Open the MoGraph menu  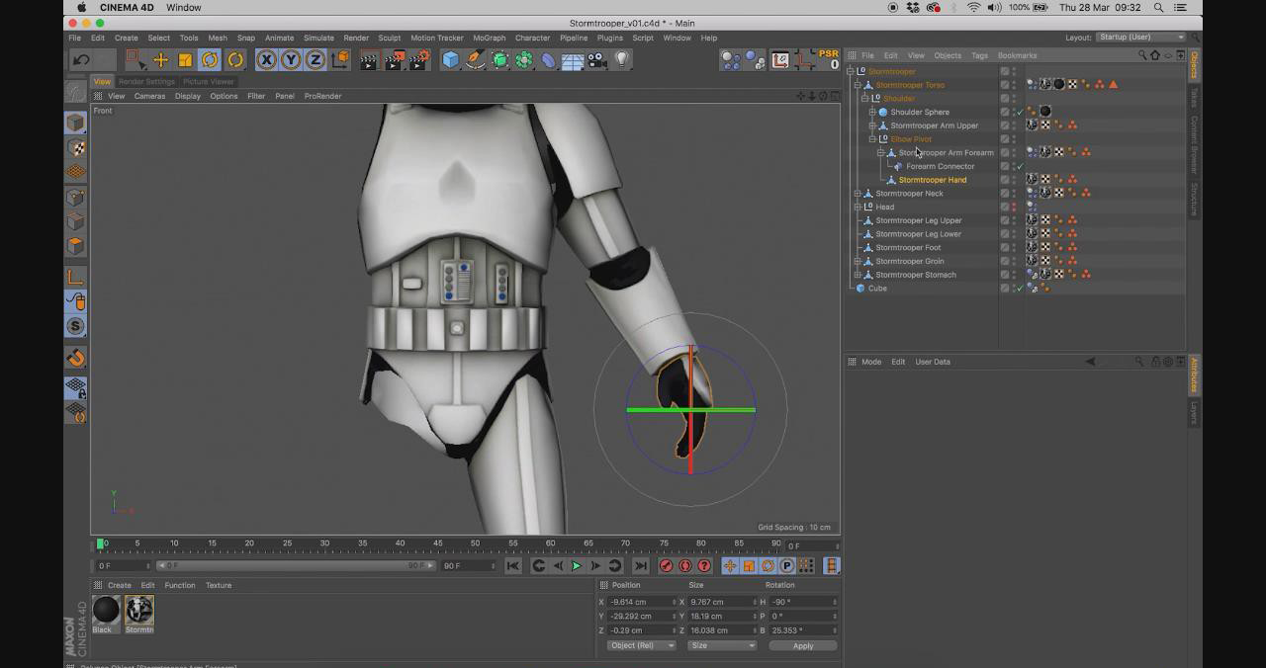click(489, 38)
